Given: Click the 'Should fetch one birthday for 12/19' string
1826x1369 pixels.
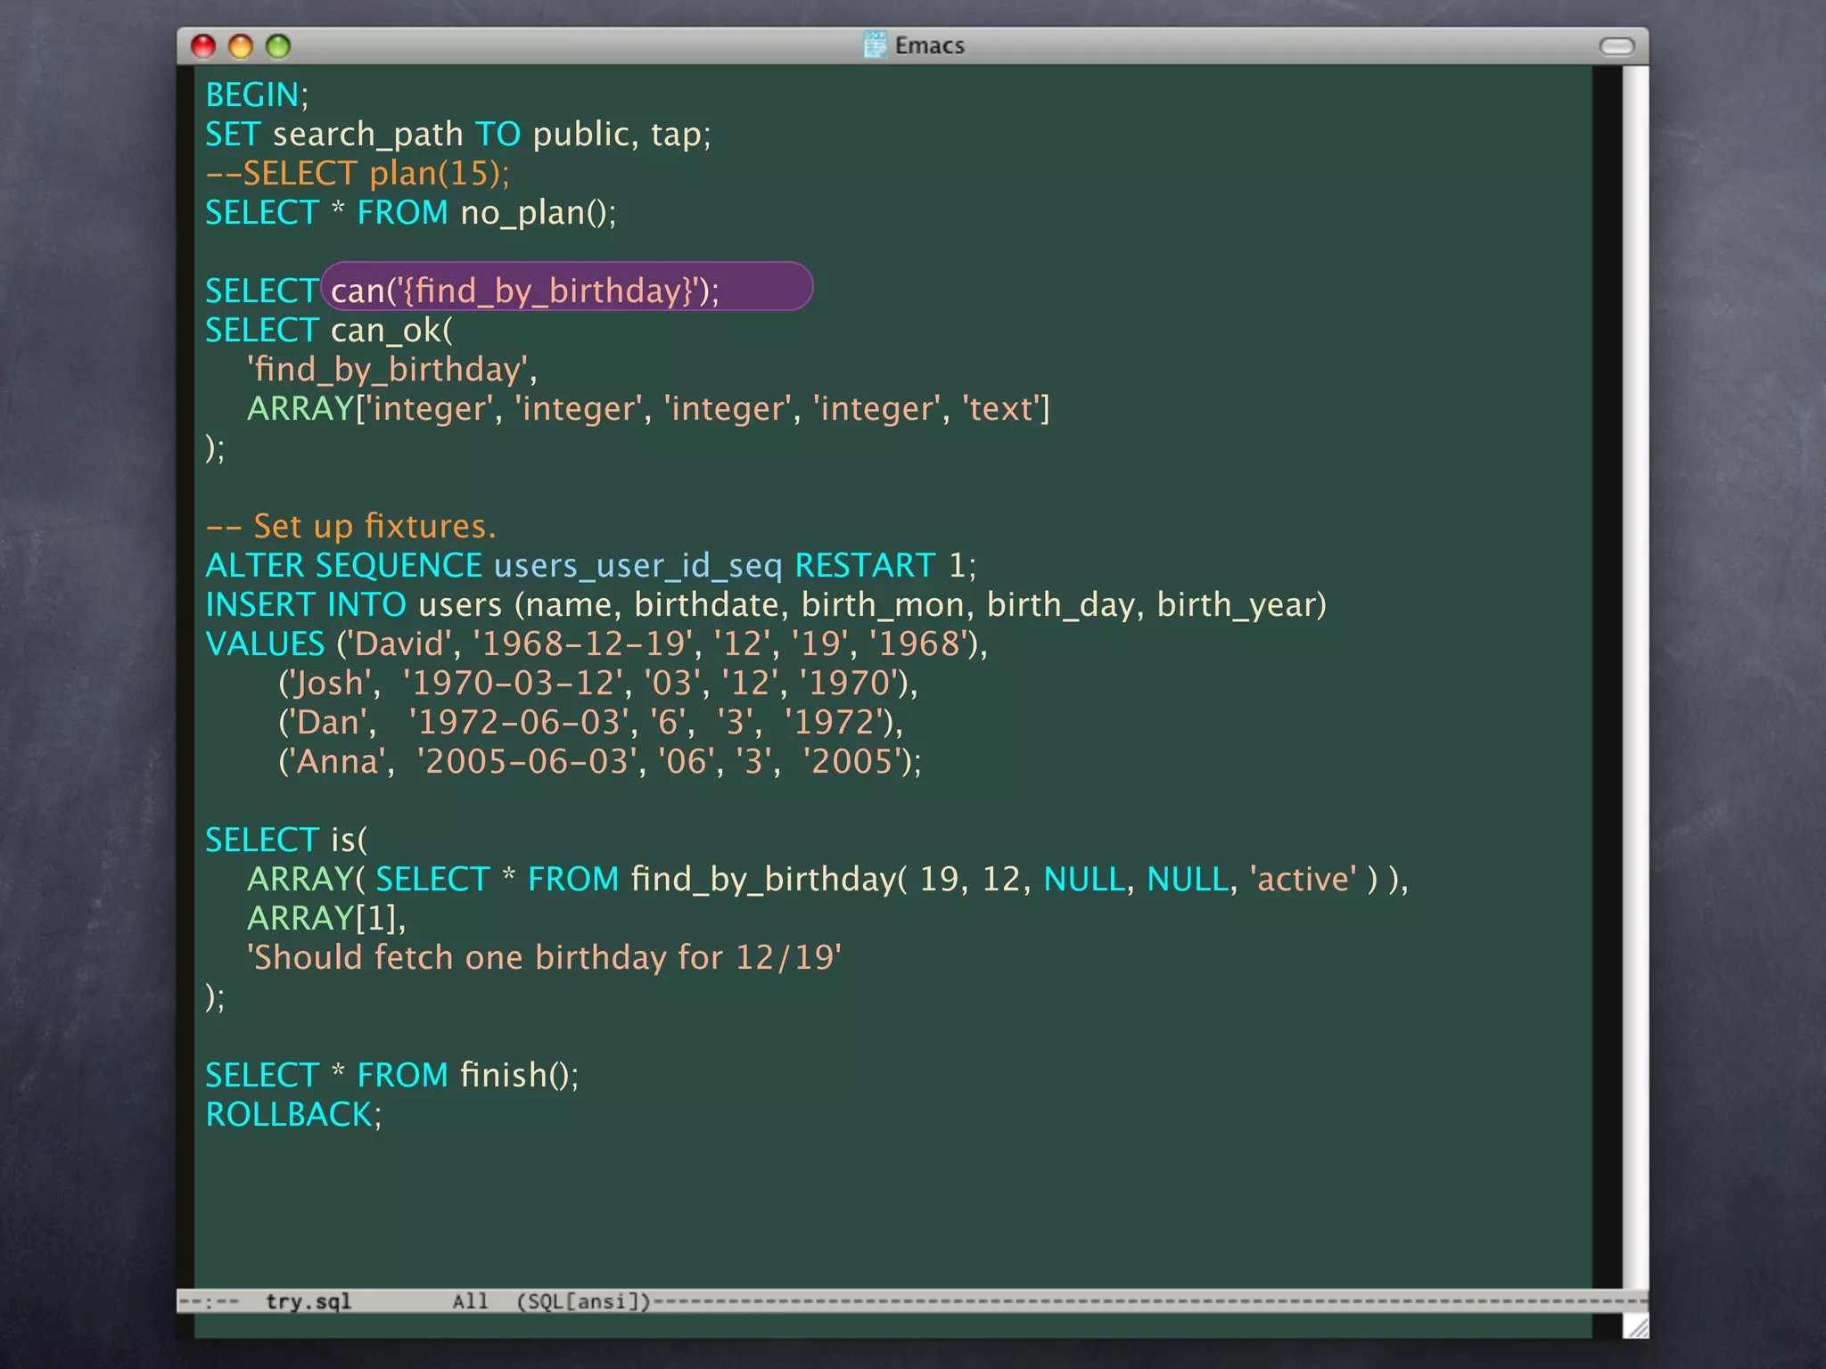Looking at the screenshot, I should point(544,957).
